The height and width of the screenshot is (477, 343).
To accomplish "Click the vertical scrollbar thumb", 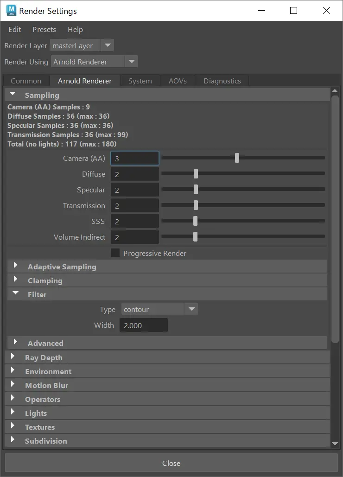I will 335,219.
